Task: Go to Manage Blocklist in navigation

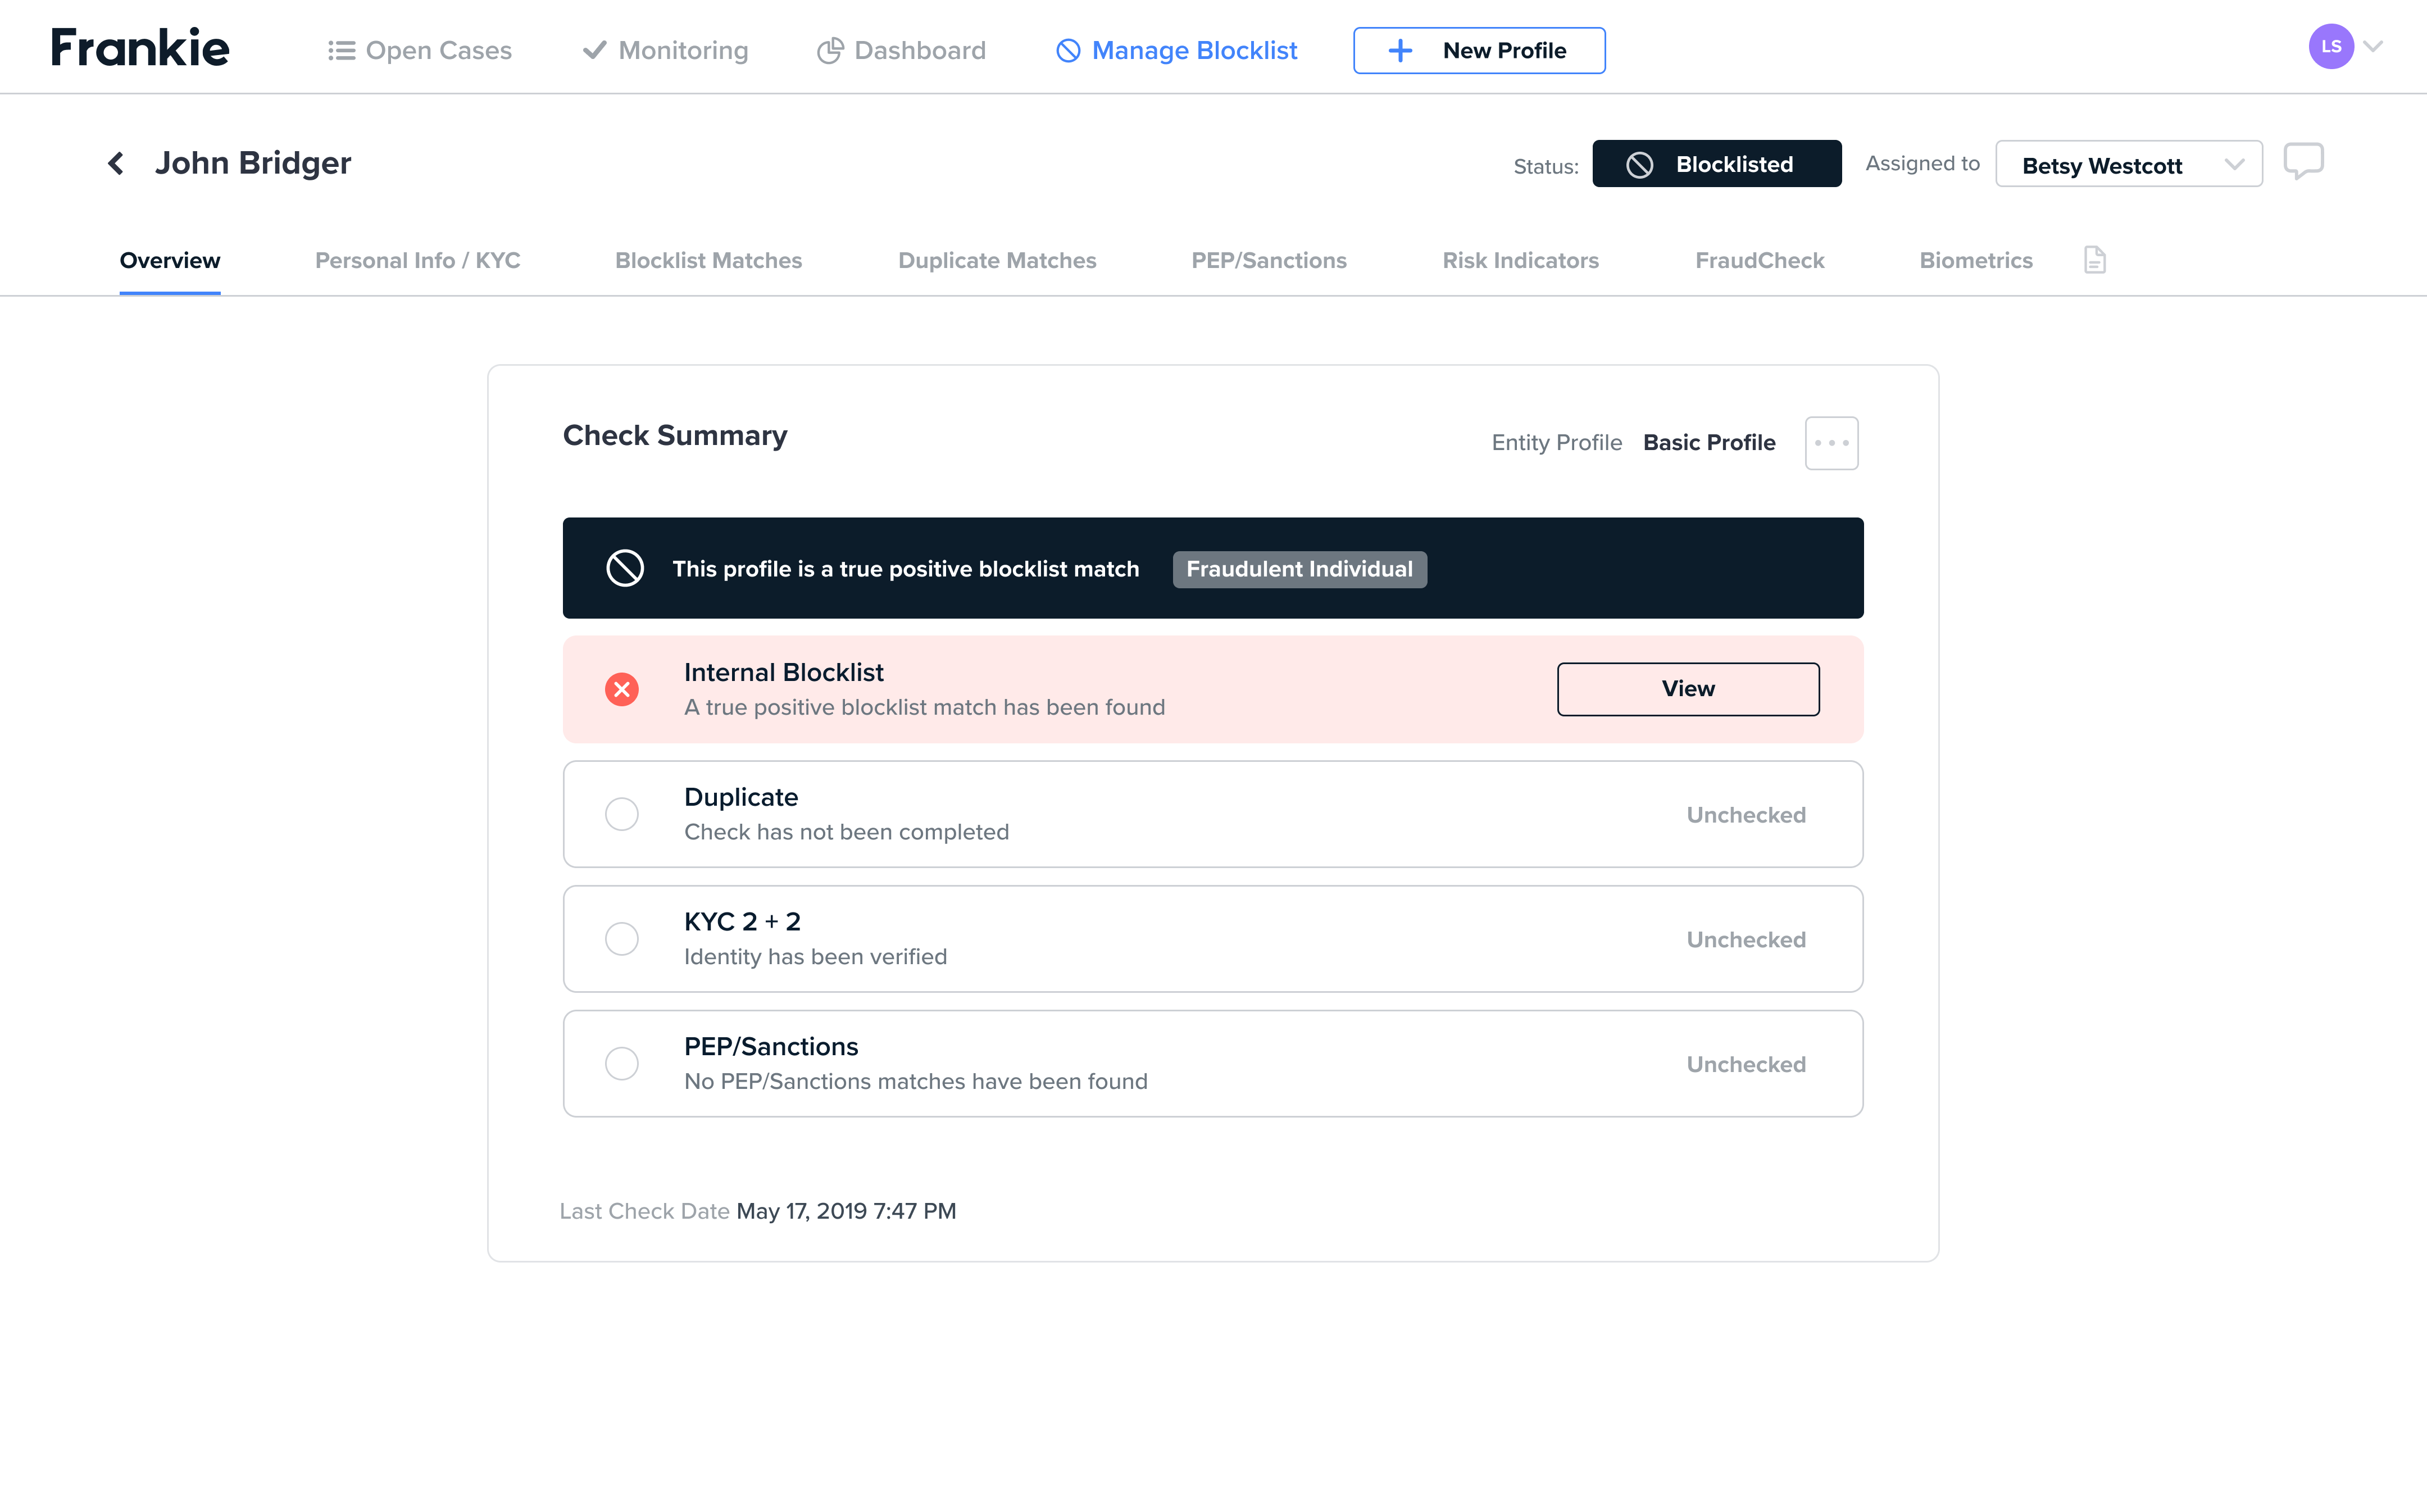Action: click(1176, 50)
